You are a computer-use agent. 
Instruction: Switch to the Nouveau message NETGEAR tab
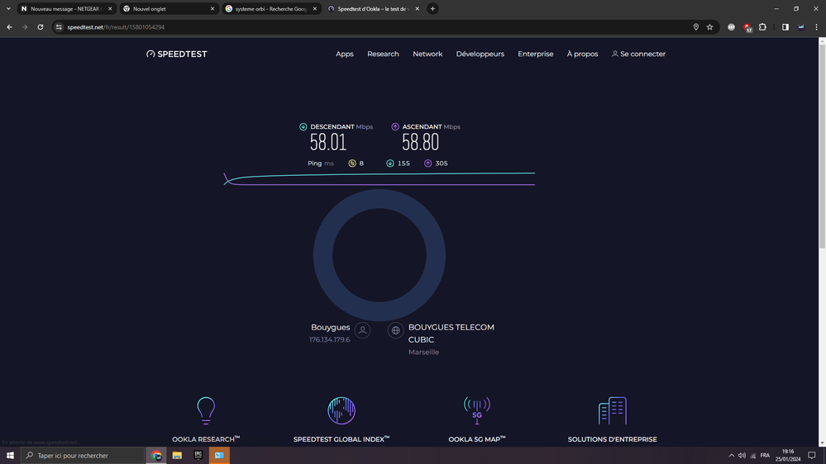[x=66, y=8]
